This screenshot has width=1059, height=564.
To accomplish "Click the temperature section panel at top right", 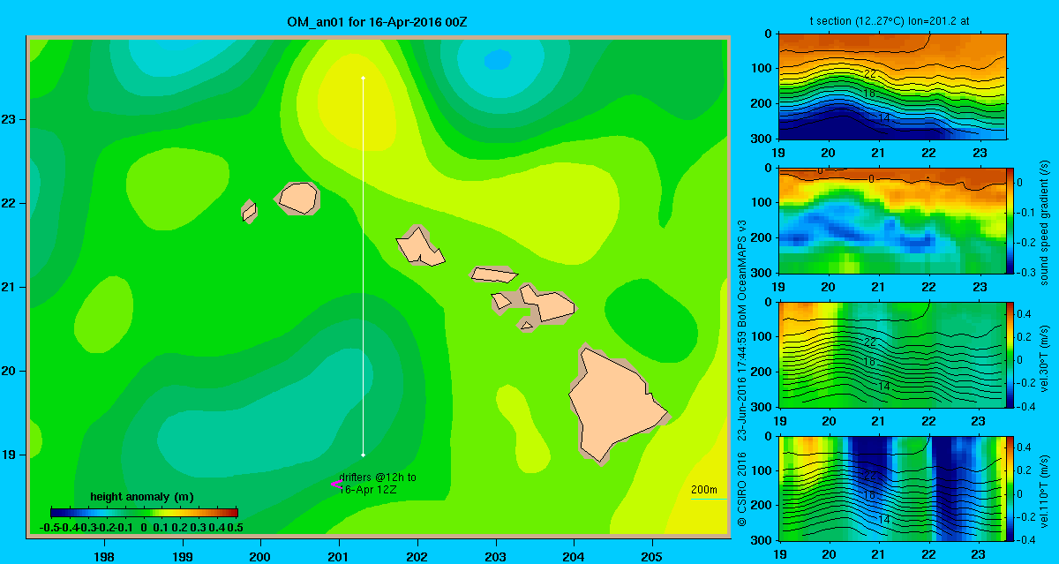I will tap(893, 86).
